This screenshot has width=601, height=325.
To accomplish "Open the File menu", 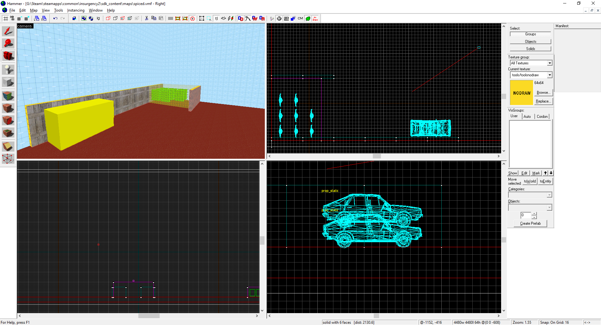I will point(12,10).
